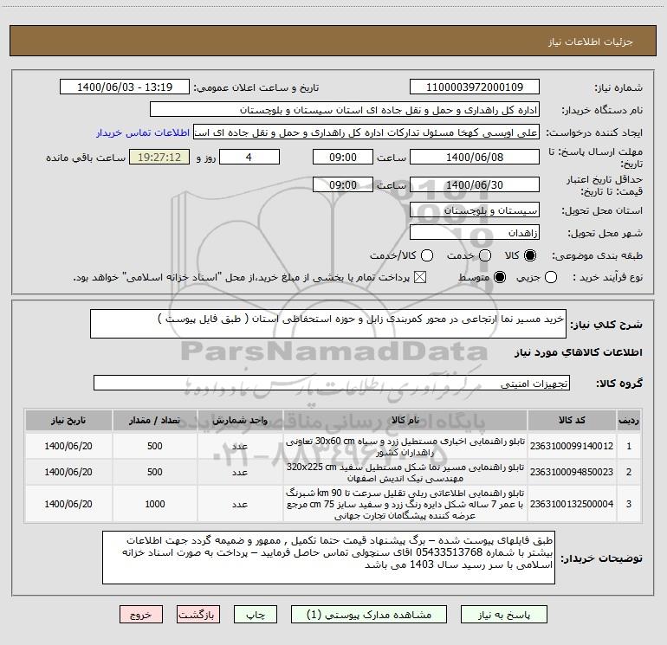667x645 pixels.
Task: Click the خروج exit button
Action: pyautogui.click(x=141, y=615)
